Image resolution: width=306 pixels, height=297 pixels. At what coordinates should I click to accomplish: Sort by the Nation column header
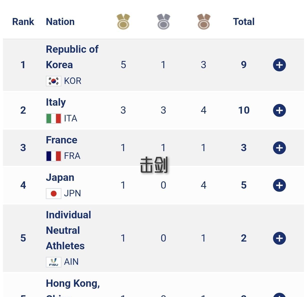(60, 22)
